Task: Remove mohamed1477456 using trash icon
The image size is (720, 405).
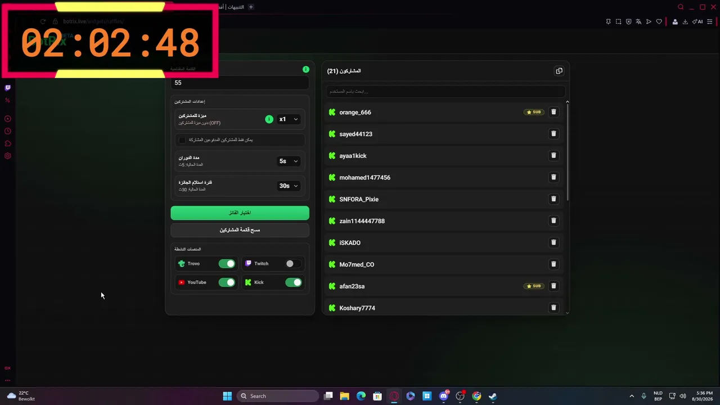Action: click(x=553, y=177)
